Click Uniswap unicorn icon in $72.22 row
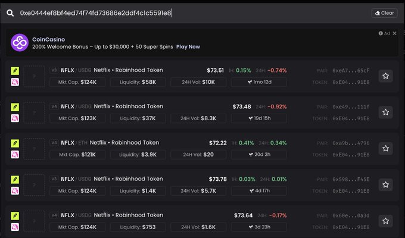 15,155
